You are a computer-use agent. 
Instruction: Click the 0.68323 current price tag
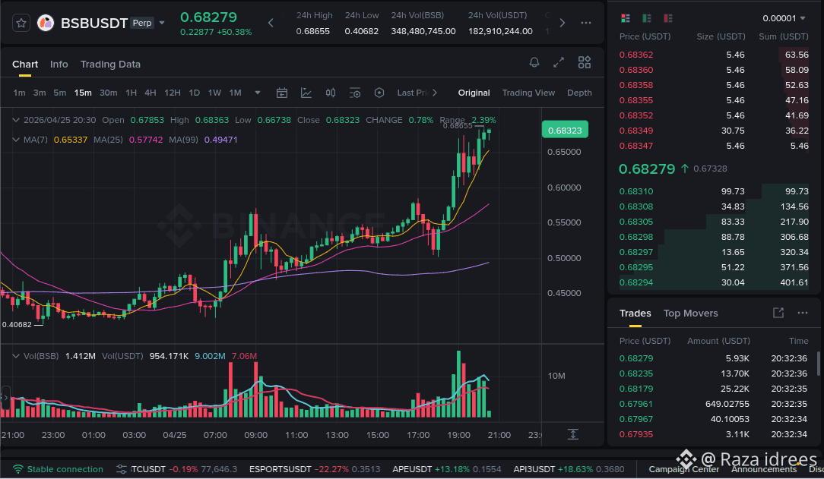[565, 130]
